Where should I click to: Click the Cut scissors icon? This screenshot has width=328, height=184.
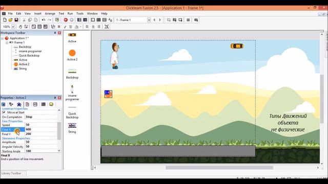click(24, 20)
